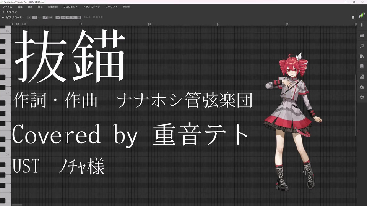
Task: Collapse the ピアノロール section
Action: click(x=3, y=18)
